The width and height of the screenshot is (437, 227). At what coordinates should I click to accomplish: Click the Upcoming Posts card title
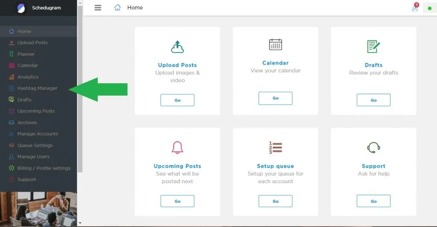(x=177, y=166)
